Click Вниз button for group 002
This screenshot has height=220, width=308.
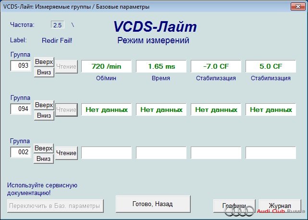click(x=44, y=159)
